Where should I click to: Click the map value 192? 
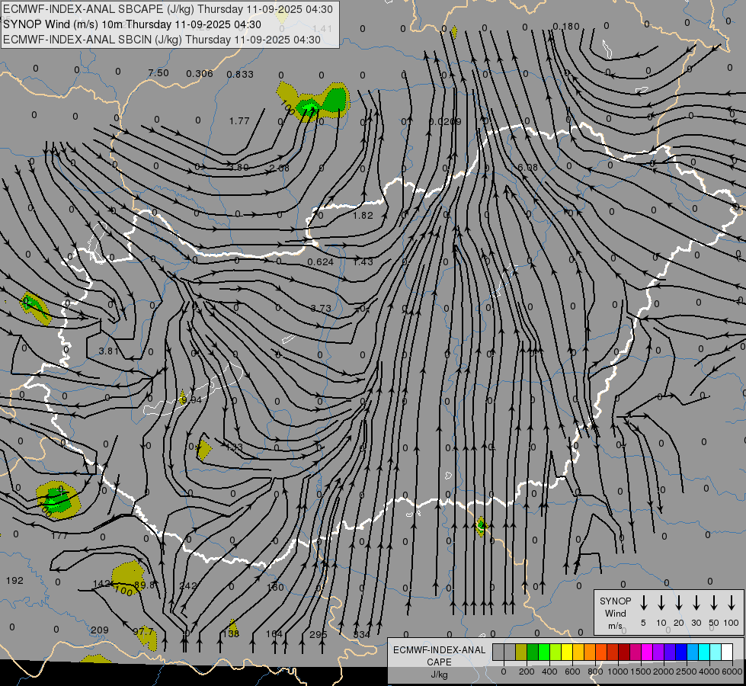pyautogui.click(x=14, y=580)
